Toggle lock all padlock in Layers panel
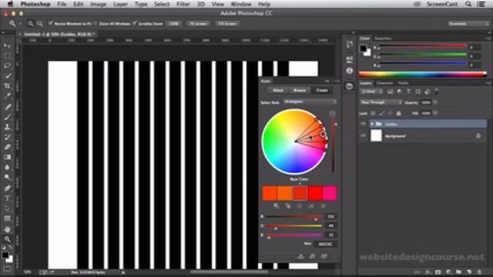The height and width of the screenshot is (277, 493). coord(398,113)
